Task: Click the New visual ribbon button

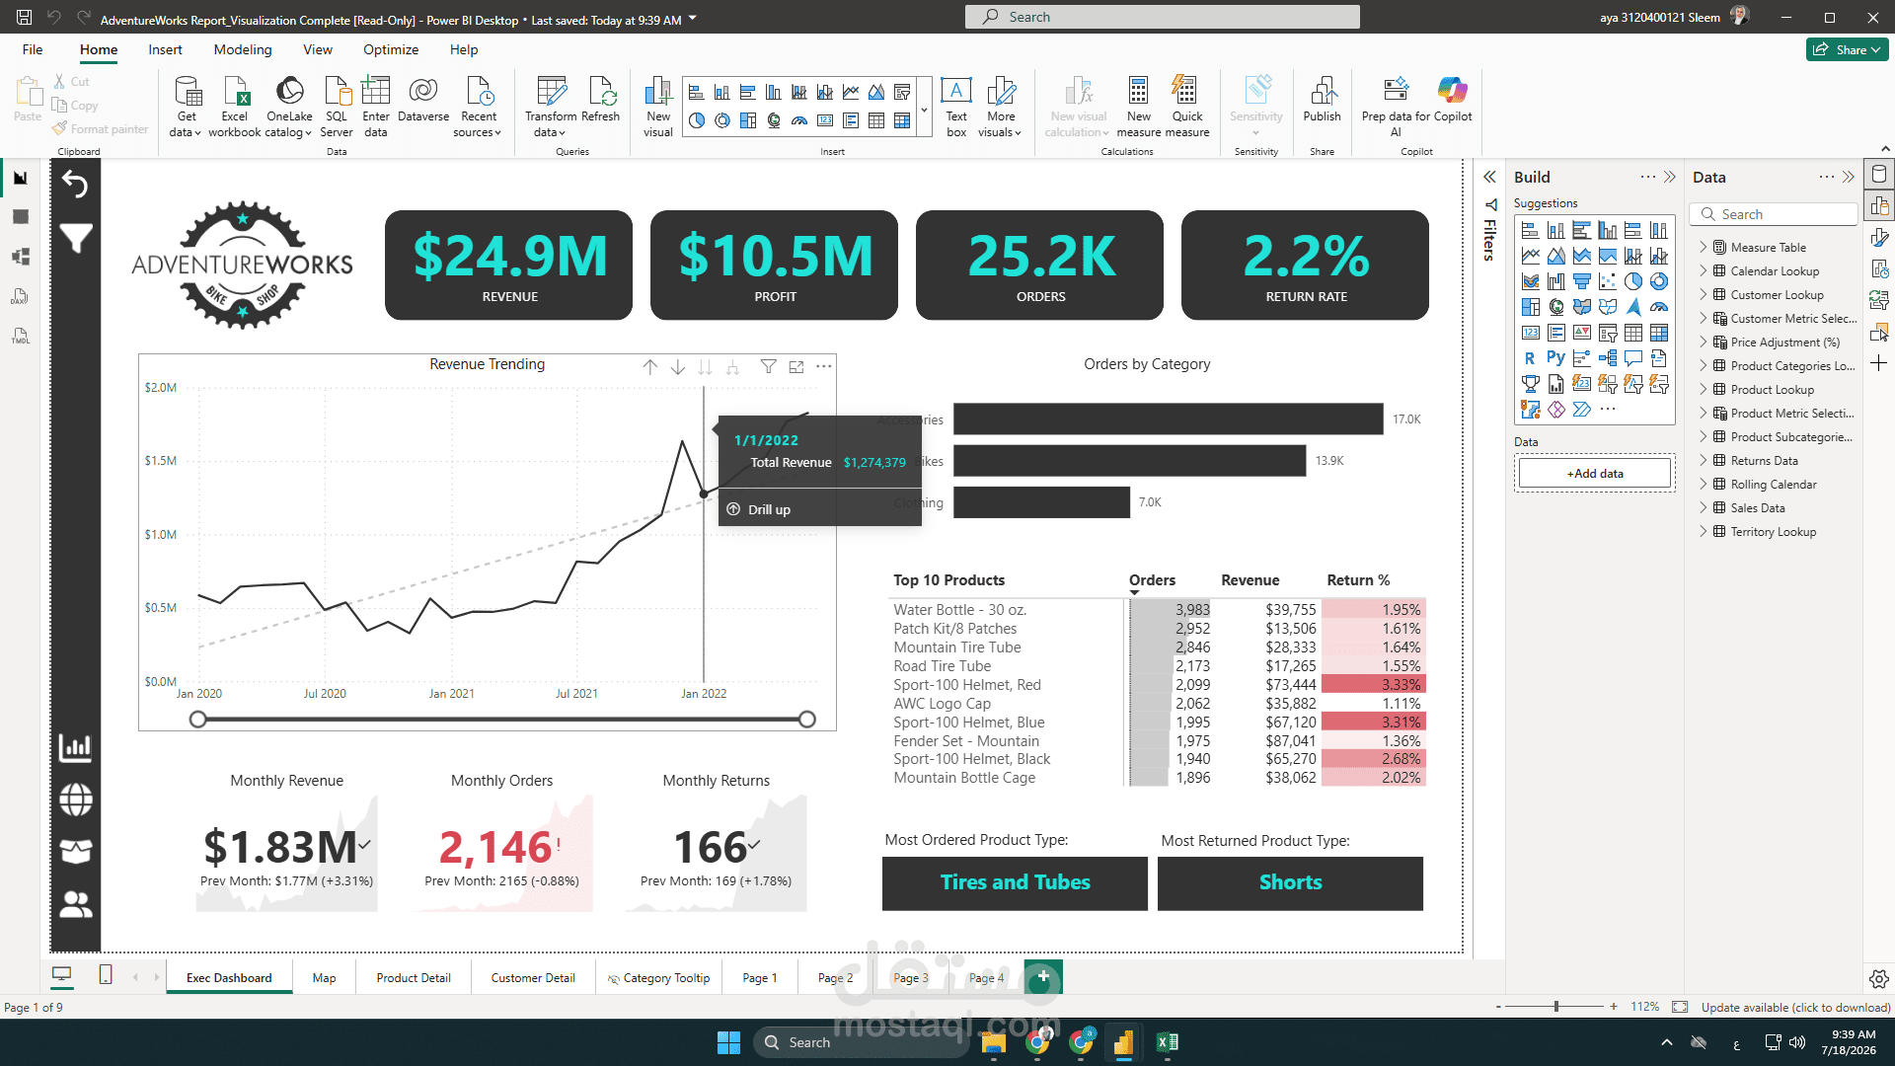Action: pos(657,107)
